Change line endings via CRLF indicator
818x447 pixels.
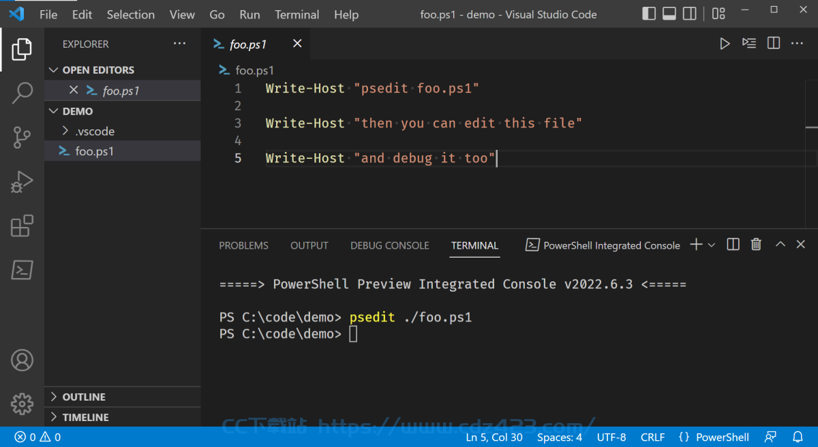[652, 437]
